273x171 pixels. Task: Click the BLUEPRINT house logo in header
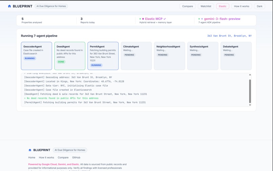[9, 6]
